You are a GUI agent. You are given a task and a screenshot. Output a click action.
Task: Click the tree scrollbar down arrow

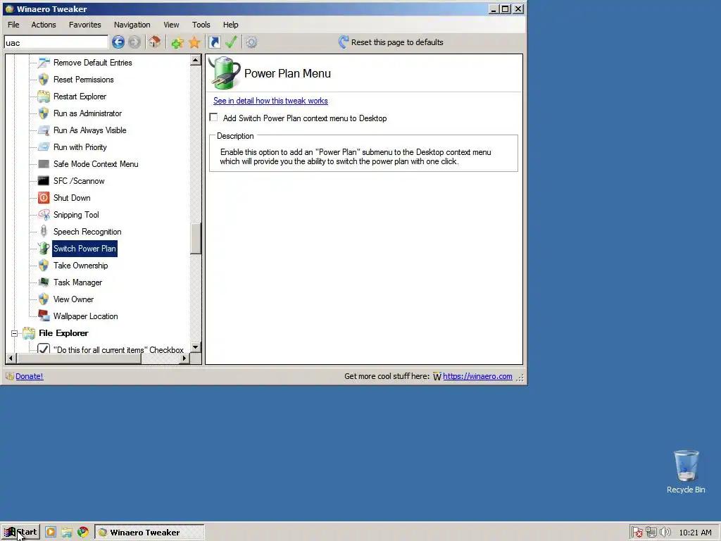click(196, 347)
